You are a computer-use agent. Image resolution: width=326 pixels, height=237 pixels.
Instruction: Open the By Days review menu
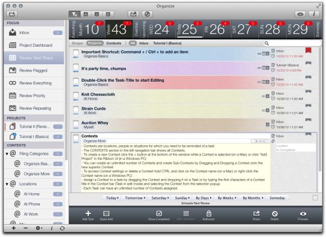pos(203,198)
